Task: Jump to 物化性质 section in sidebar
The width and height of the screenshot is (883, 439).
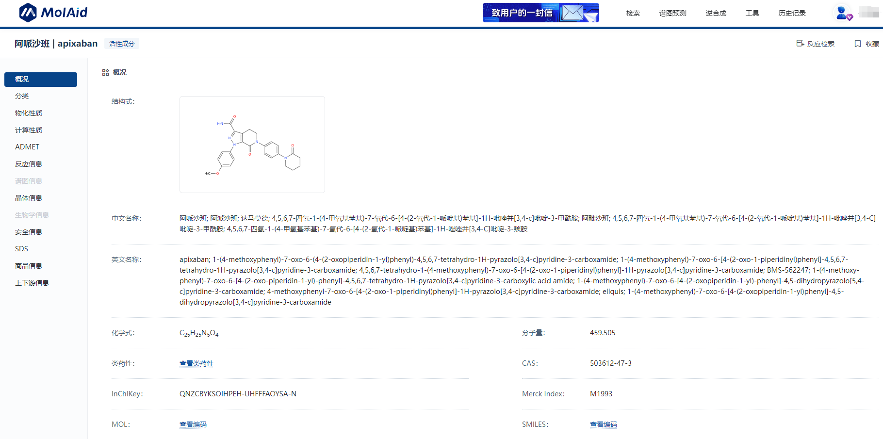Action: tap(29, 113)
